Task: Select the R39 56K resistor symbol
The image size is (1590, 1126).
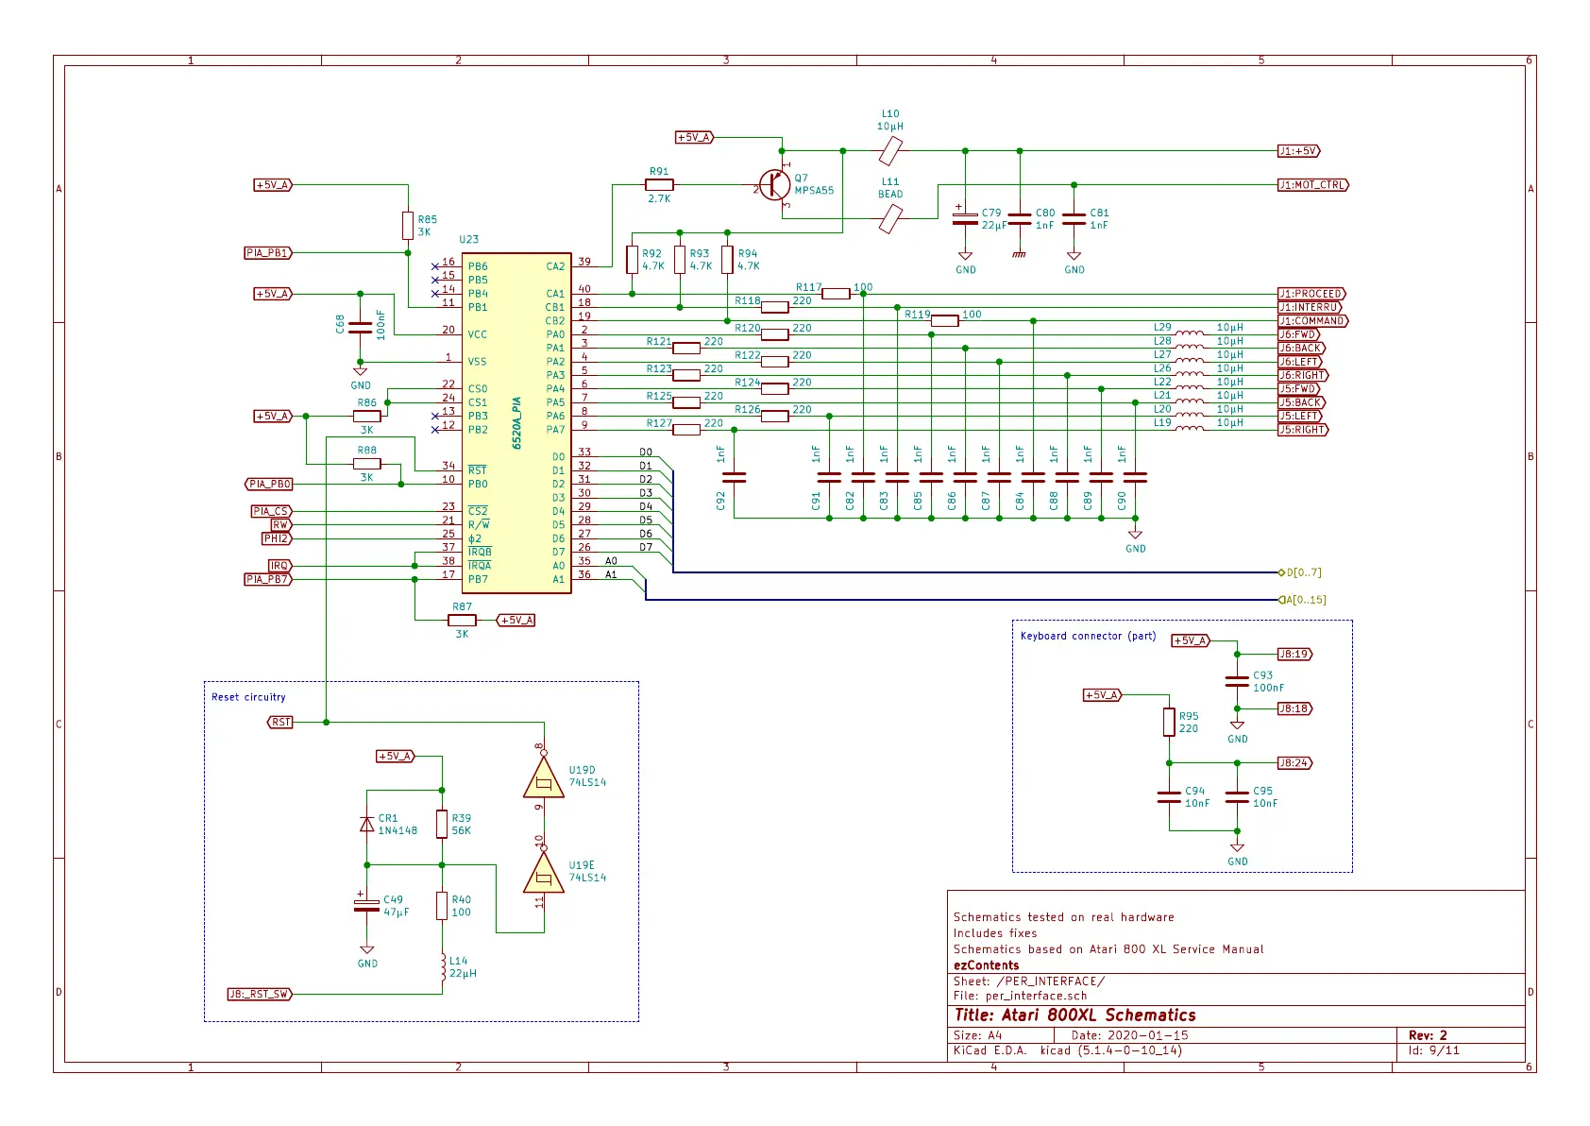Action: 442,824
